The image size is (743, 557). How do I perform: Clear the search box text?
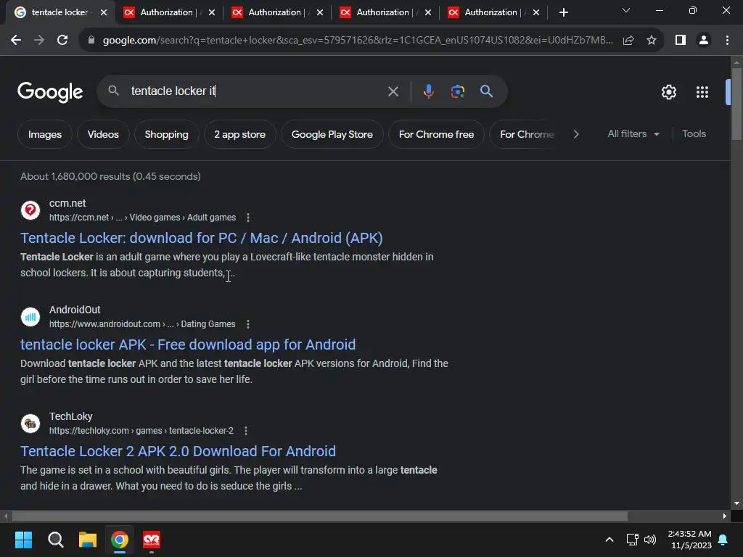(393, 91)
